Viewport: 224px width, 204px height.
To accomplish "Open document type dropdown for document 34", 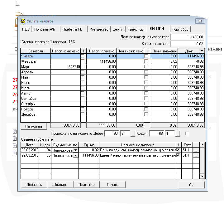I will click(75, 150).
